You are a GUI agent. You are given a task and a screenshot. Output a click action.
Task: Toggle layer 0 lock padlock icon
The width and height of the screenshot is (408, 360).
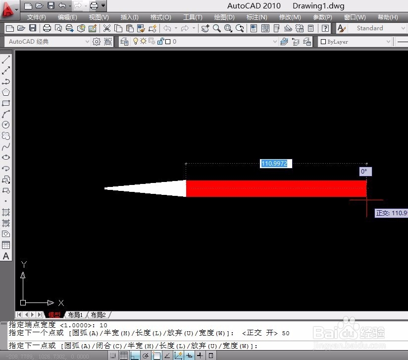tap(161, 42)
